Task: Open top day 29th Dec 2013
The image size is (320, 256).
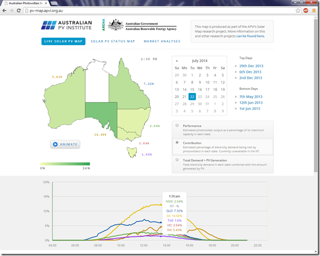Action: (251, 66)
